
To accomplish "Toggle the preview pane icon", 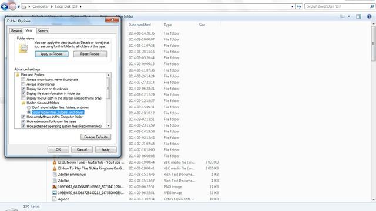I will tap(358, 16).
